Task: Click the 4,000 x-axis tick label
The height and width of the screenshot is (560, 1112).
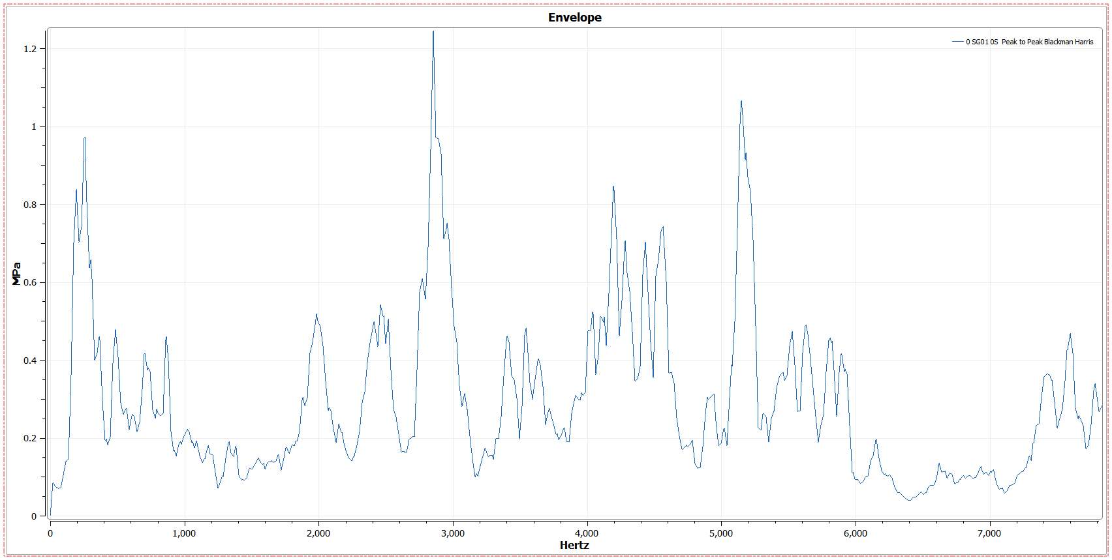Action: [x=587, y=533]
